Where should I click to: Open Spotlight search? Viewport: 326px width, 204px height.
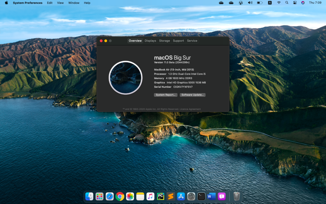[x=287, y=3]
